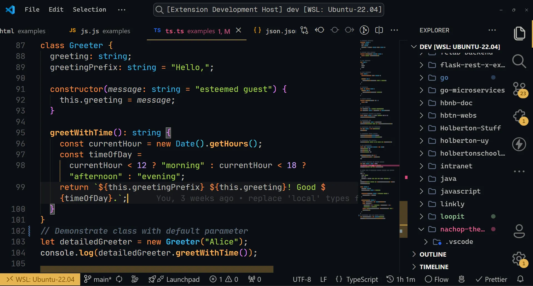
Task: Click the git graph icon in status bar
Action: coord(135,279)
